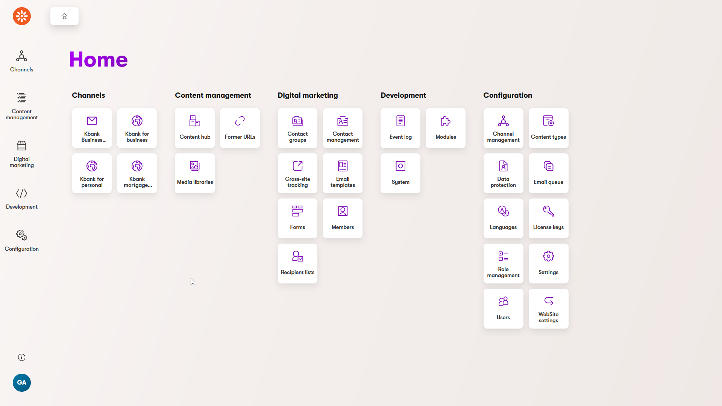Click the info icon in sidebar

(x=22, y=358)
